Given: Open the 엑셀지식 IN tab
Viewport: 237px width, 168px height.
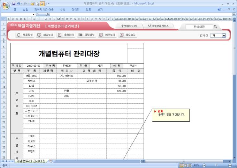Looking at the screenshot, I should [129, 26].
